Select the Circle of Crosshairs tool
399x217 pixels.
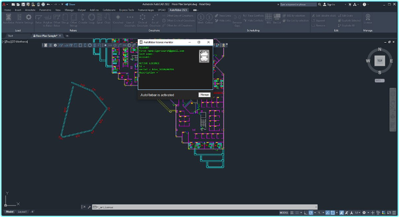pyautogui.click(x=143, y=21)
